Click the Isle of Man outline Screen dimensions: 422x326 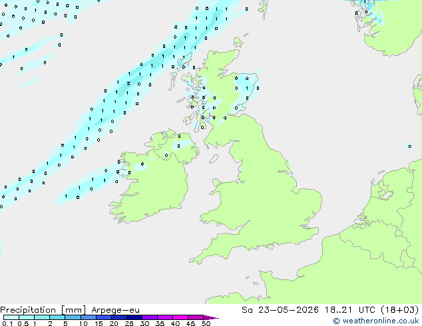click(x=214, y=159)
